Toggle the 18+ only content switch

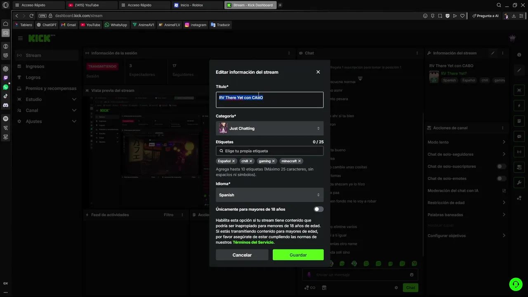[318, 209]
